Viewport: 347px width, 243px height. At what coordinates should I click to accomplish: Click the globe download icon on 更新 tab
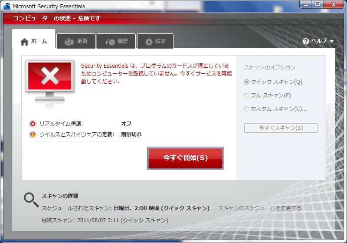point(69,42)
